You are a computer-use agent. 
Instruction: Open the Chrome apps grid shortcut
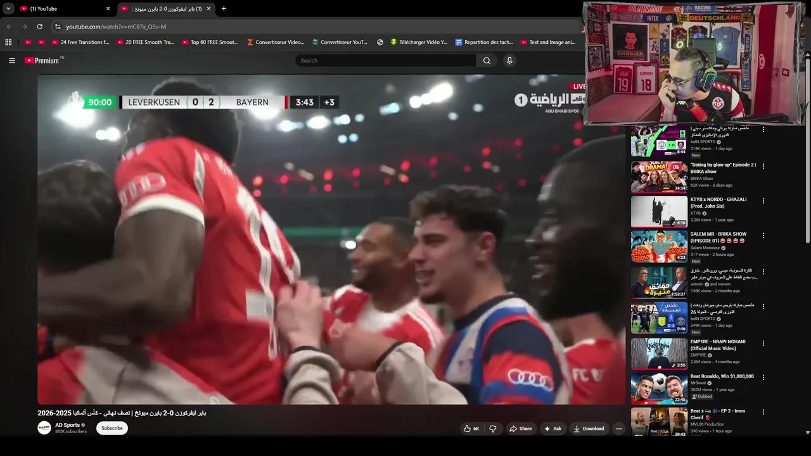pyautogui.click(x=8, y=42)
